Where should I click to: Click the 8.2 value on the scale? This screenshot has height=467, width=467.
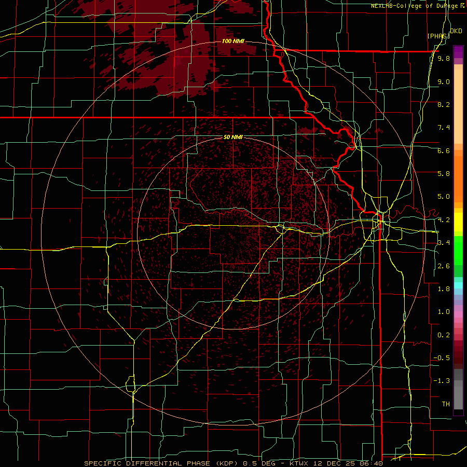click(x=444, y=104)
